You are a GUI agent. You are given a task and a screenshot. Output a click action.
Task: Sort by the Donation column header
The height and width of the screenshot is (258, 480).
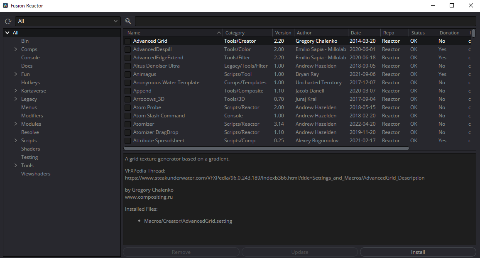pos(451,33)
